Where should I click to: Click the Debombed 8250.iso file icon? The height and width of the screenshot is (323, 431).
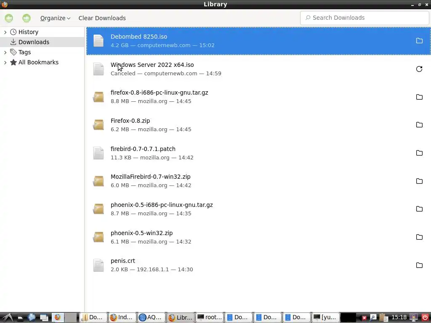tap(98, 41)
